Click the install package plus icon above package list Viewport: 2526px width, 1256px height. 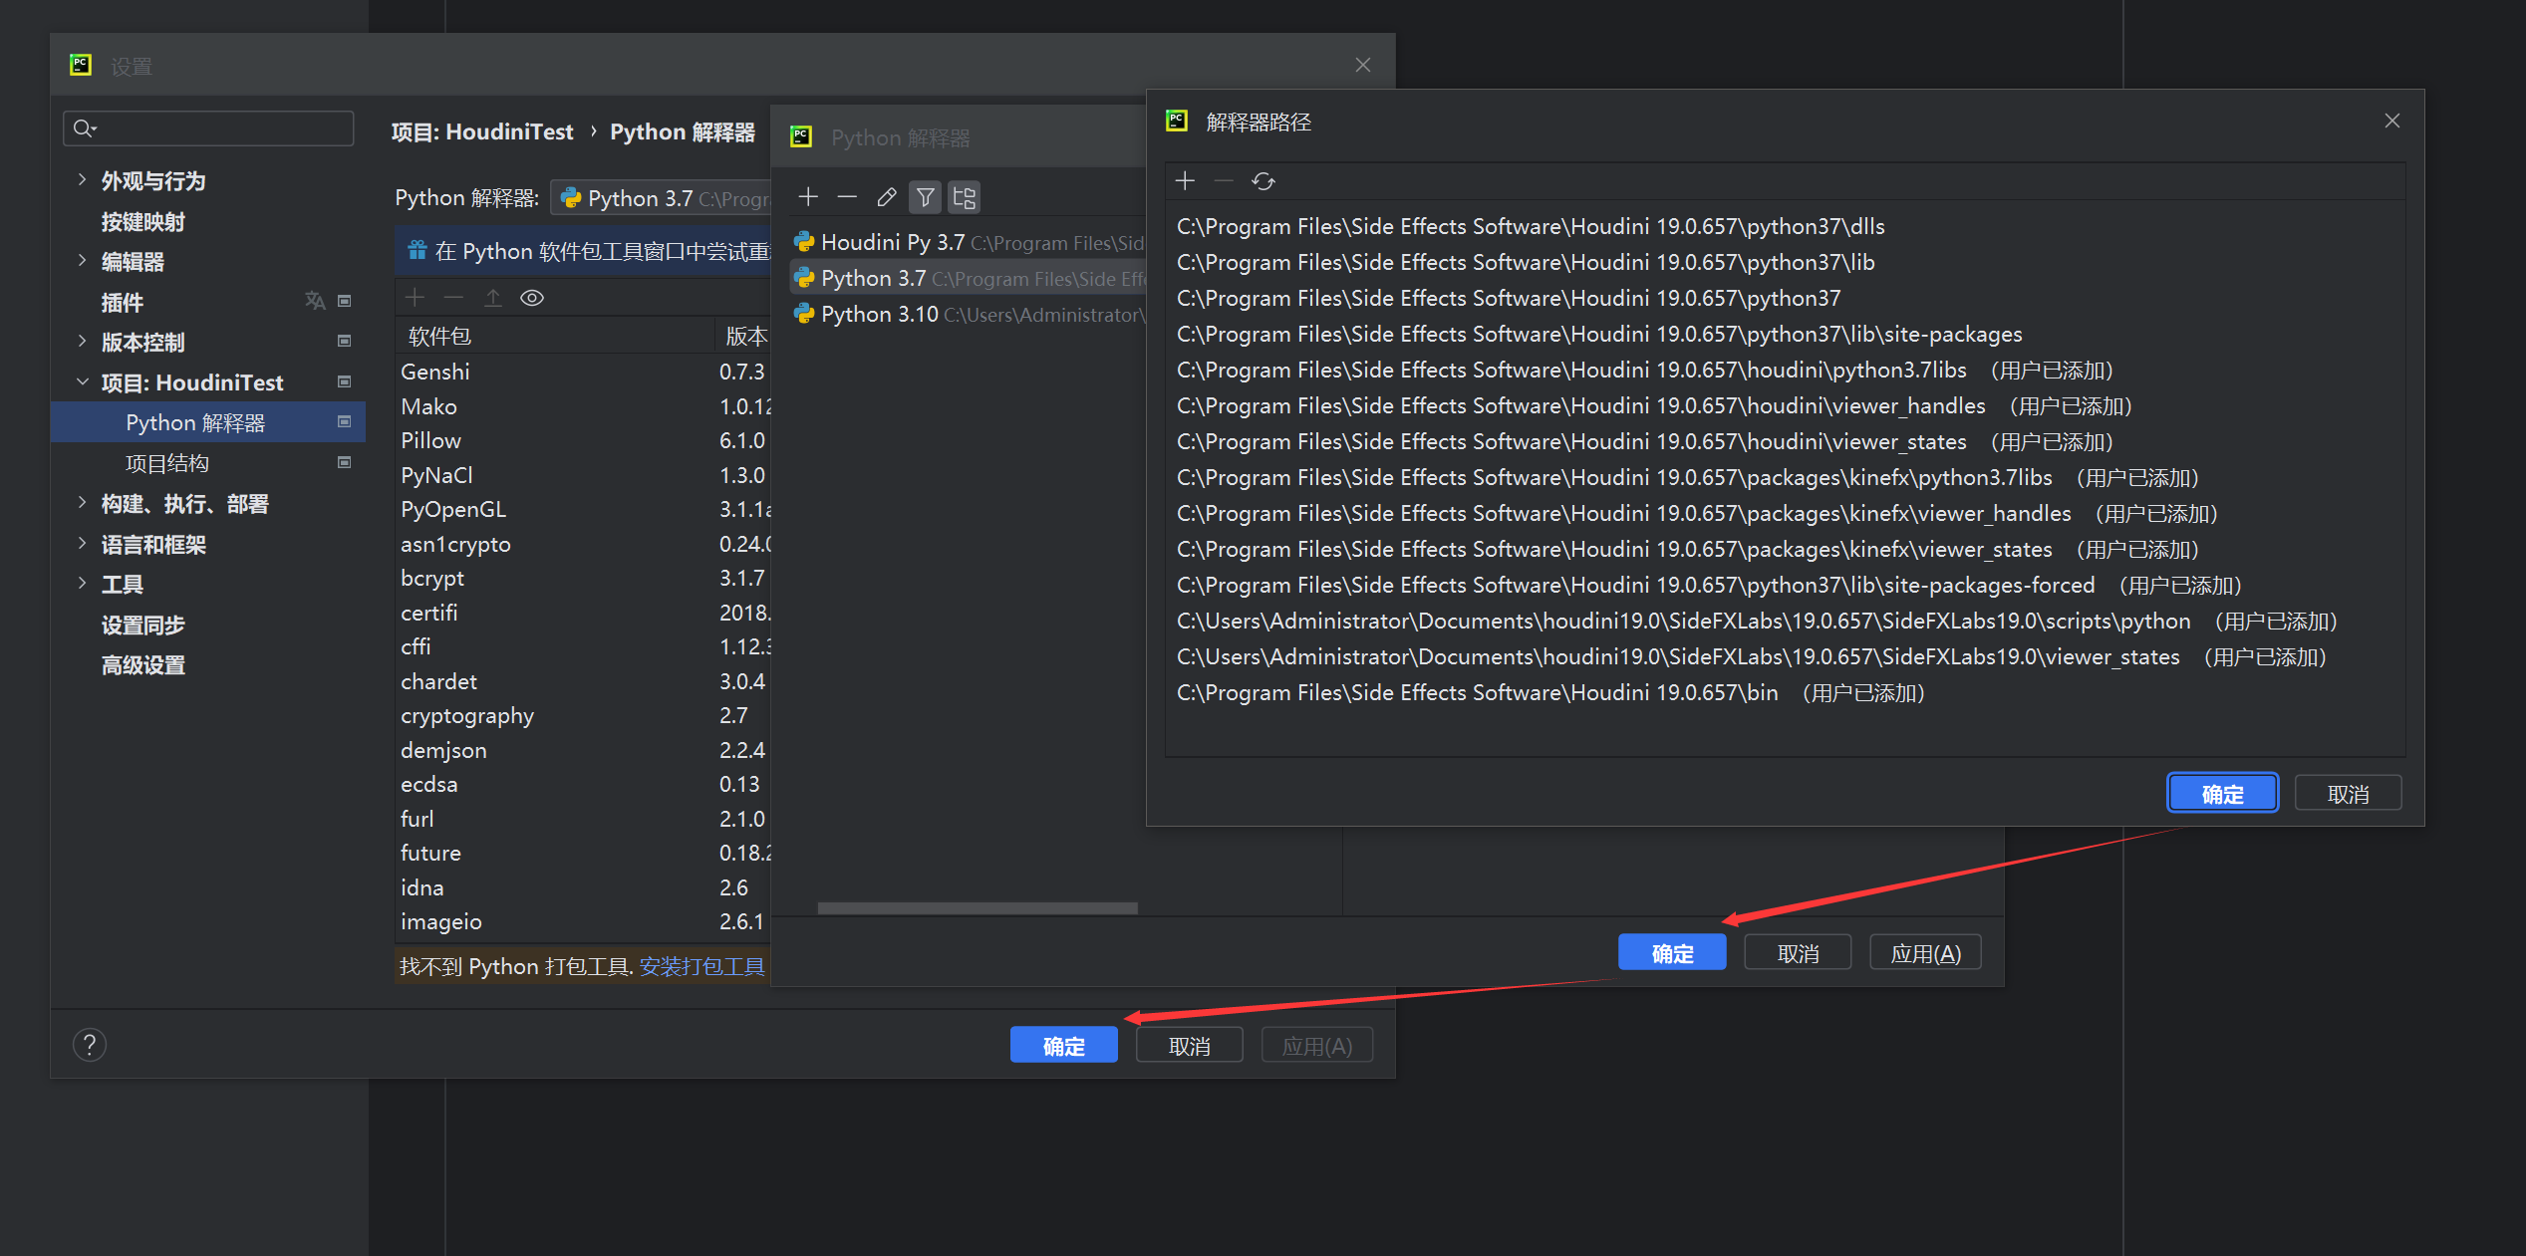click(415, 298)
